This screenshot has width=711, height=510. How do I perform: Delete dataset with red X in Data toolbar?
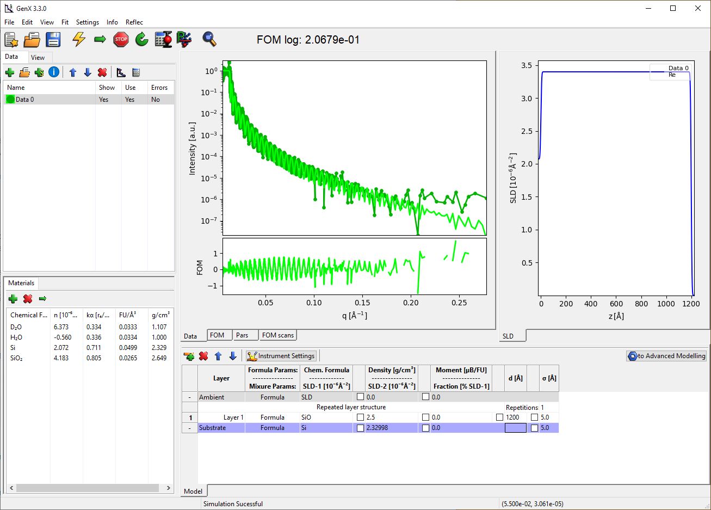102,72
